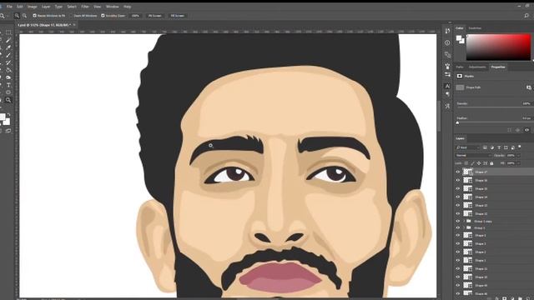Hide the Shape 16 layer

click(x=458, y=180)
